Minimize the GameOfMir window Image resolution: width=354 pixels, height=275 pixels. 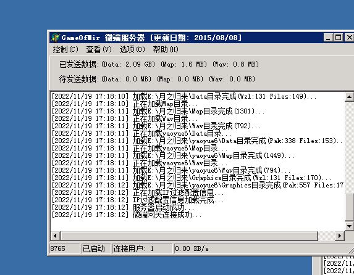point(328,38)
